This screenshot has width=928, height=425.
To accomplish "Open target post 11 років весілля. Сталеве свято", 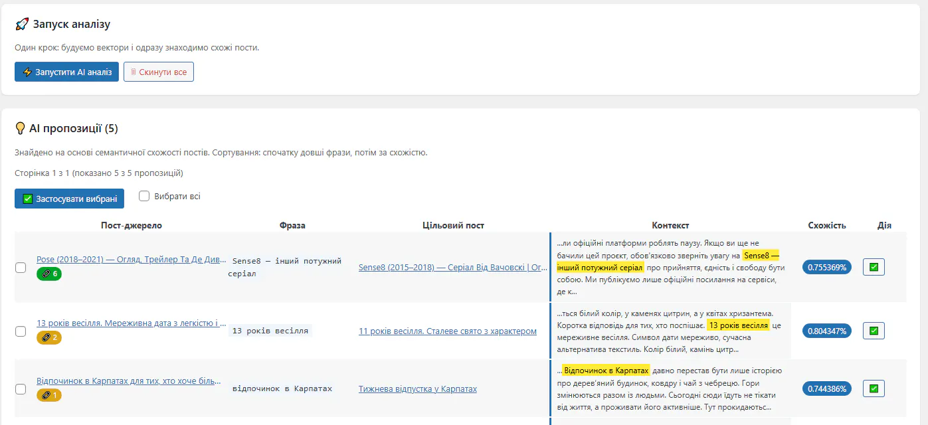I will pyautogui.click(x=448, y=331).
